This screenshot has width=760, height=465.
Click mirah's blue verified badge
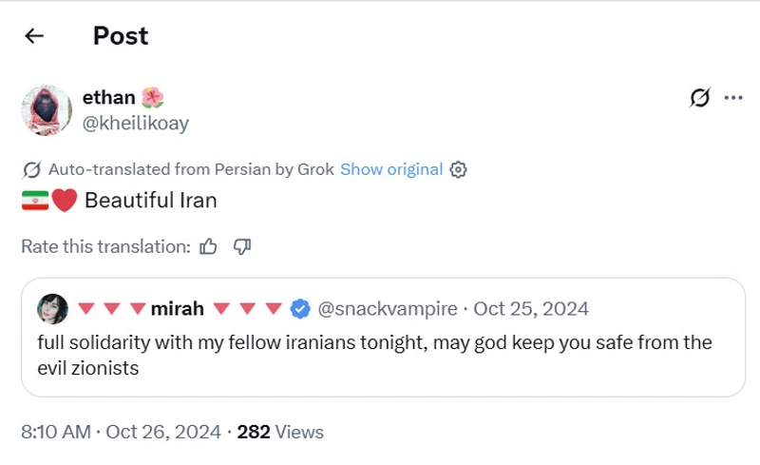(299, 309)
